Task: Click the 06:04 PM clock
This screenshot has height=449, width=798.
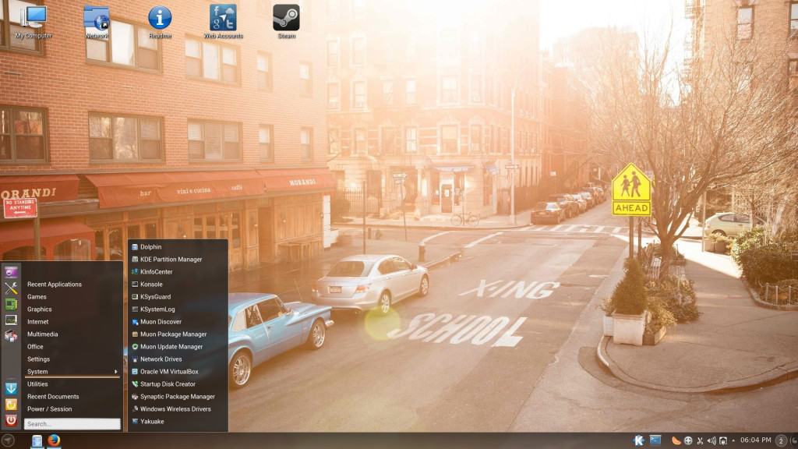Action: (x=755, y=440)
